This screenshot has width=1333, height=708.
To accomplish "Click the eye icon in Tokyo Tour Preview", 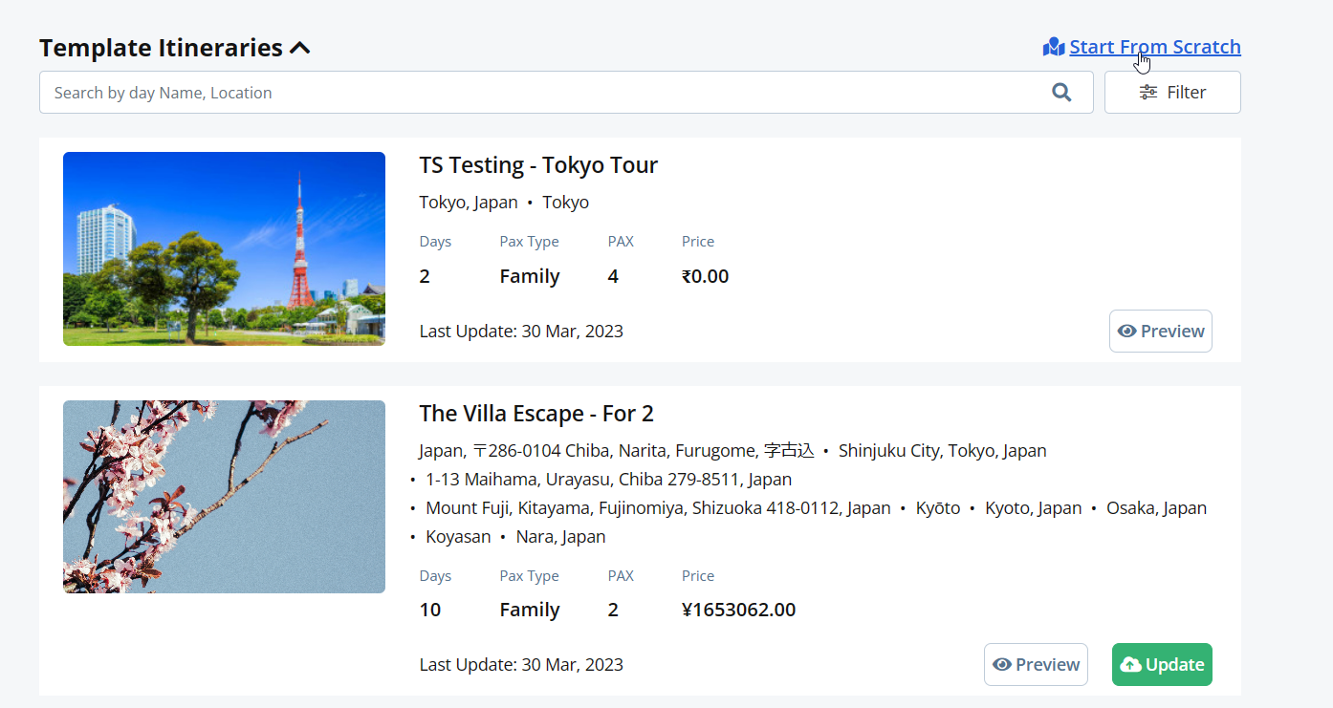I will pyautogui.click(x=1126, y=332).
